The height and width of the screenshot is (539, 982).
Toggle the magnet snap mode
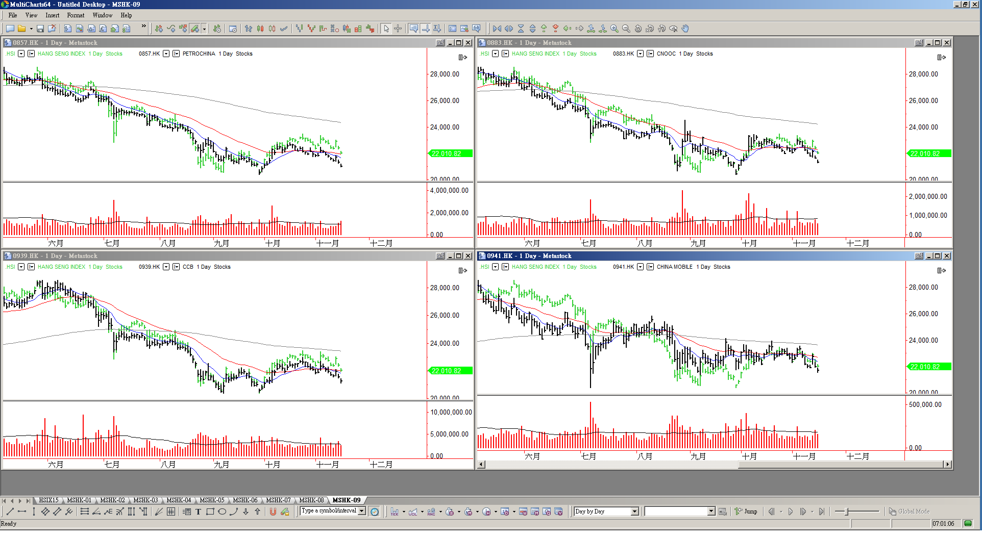click(x=273, y=511)
